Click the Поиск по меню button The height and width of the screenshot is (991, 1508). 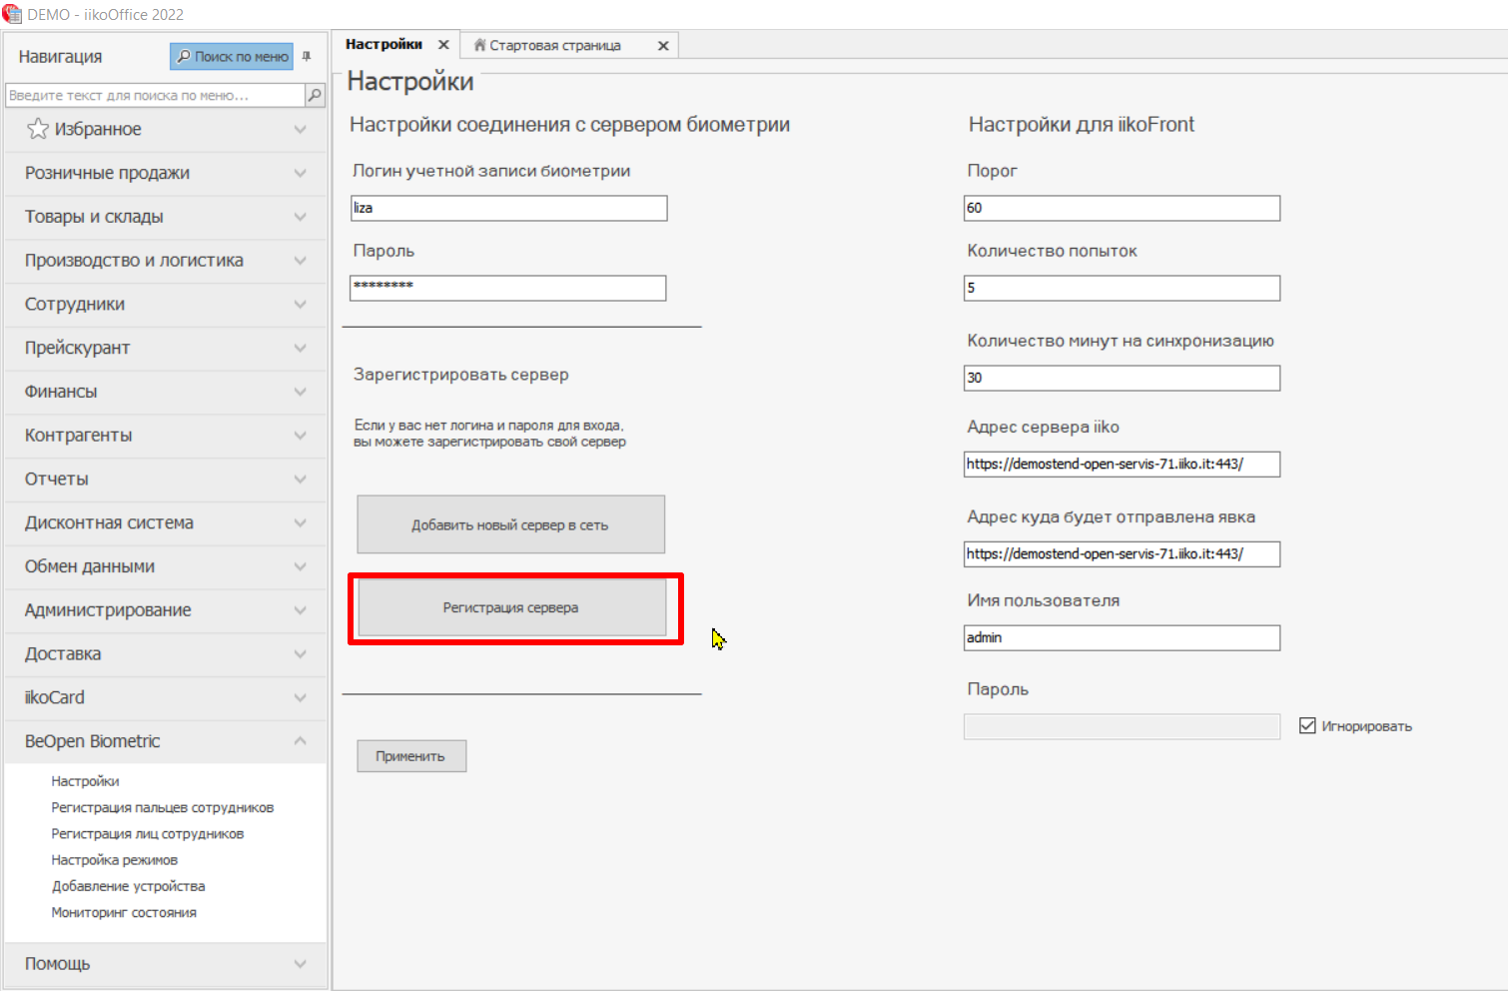coord(232,57)
